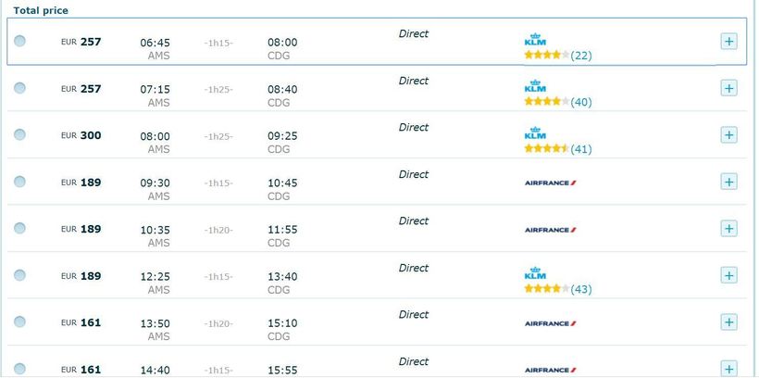Screen dimensions: 759x378
Task: Click KLM logo on 07:15 flight
Action: (535, 86)
